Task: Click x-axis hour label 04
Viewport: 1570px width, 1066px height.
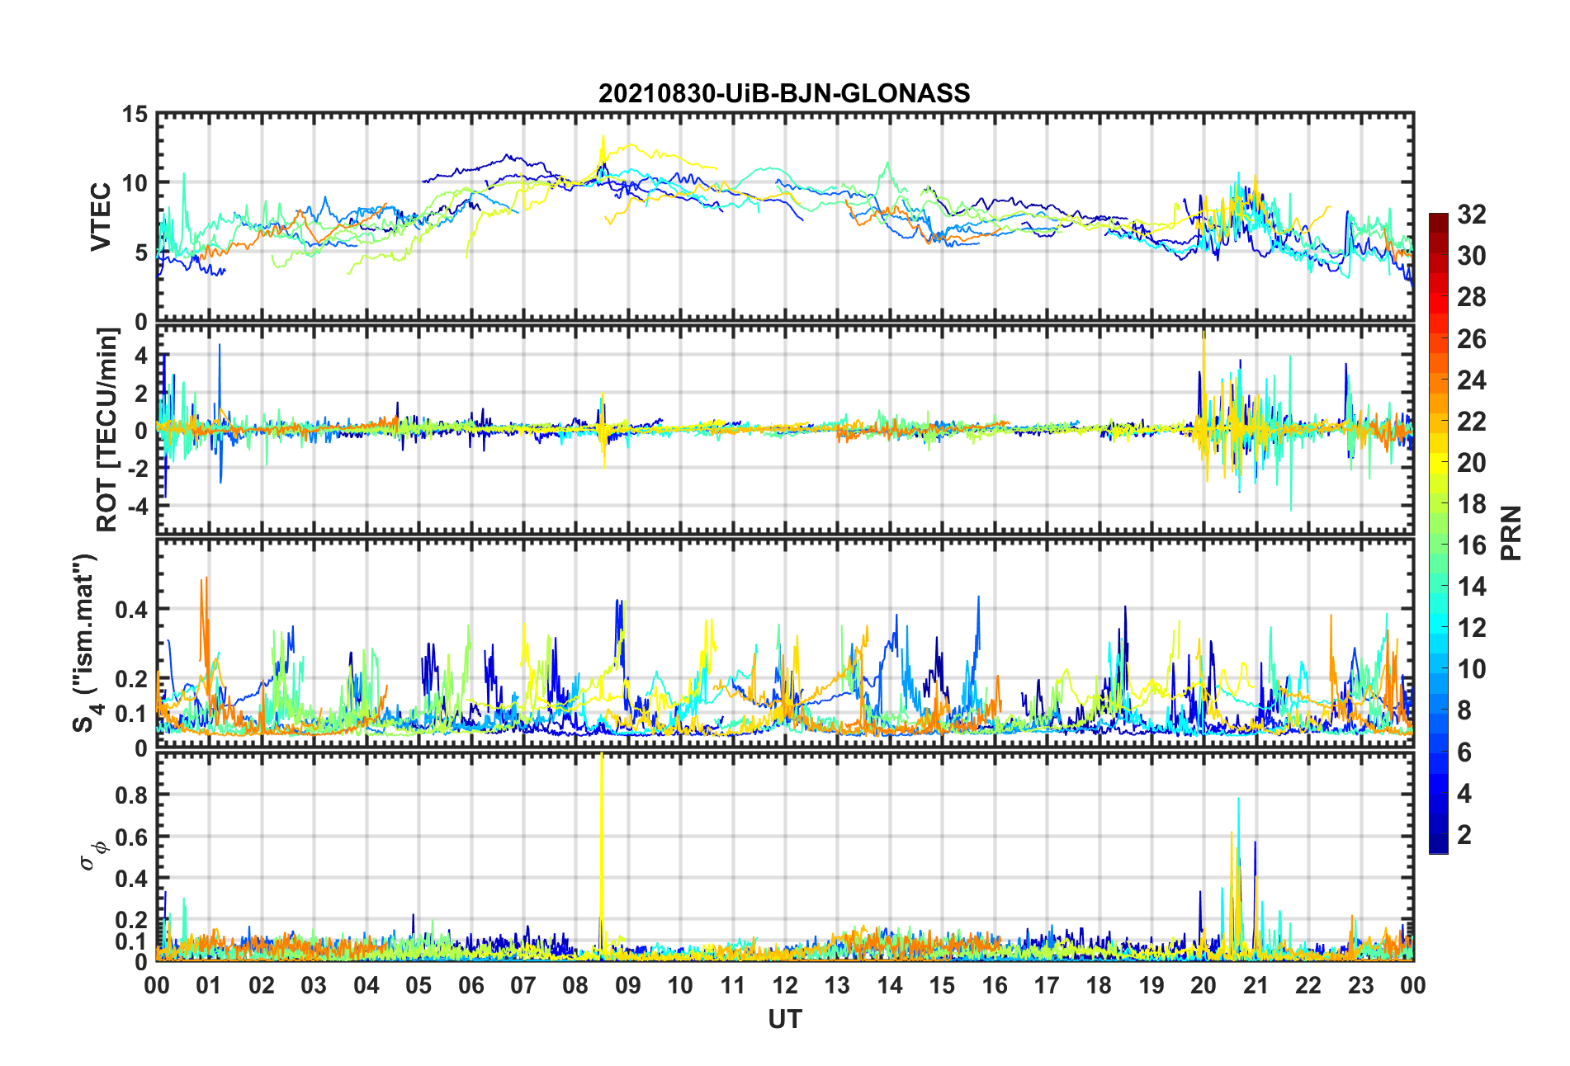Action: coord(366,985)
